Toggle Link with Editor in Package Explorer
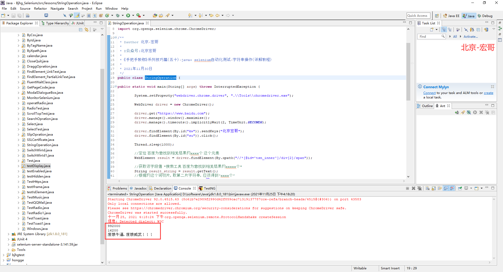This screenshot has width=503, height=272. [86, 30]
